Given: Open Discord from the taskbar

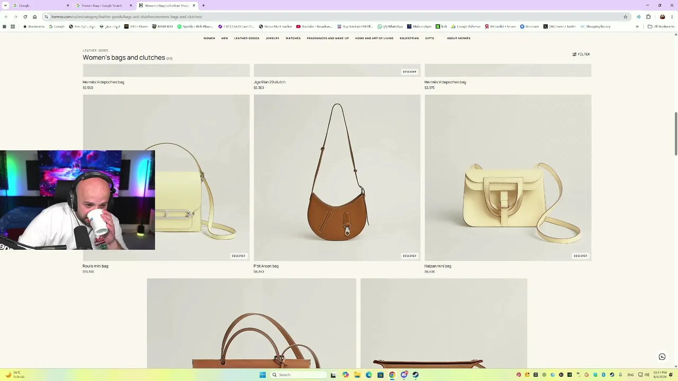Looking at the screenshot, I should click(x=404, y=375).
